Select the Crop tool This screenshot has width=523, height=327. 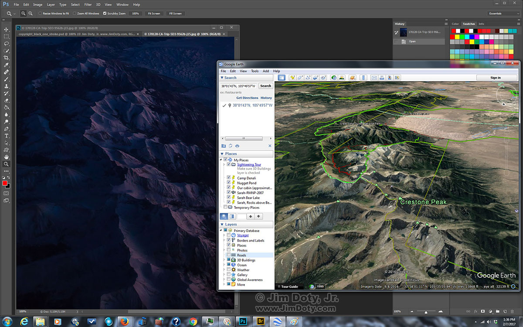(6, 58)
